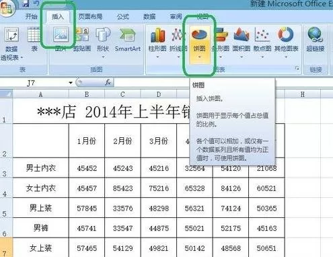
Task: Open the Page Layout (页面布局) tab
Action: coord(90,16)
